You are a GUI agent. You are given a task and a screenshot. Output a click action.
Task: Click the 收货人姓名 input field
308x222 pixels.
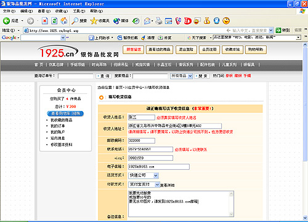coord(142,117)
